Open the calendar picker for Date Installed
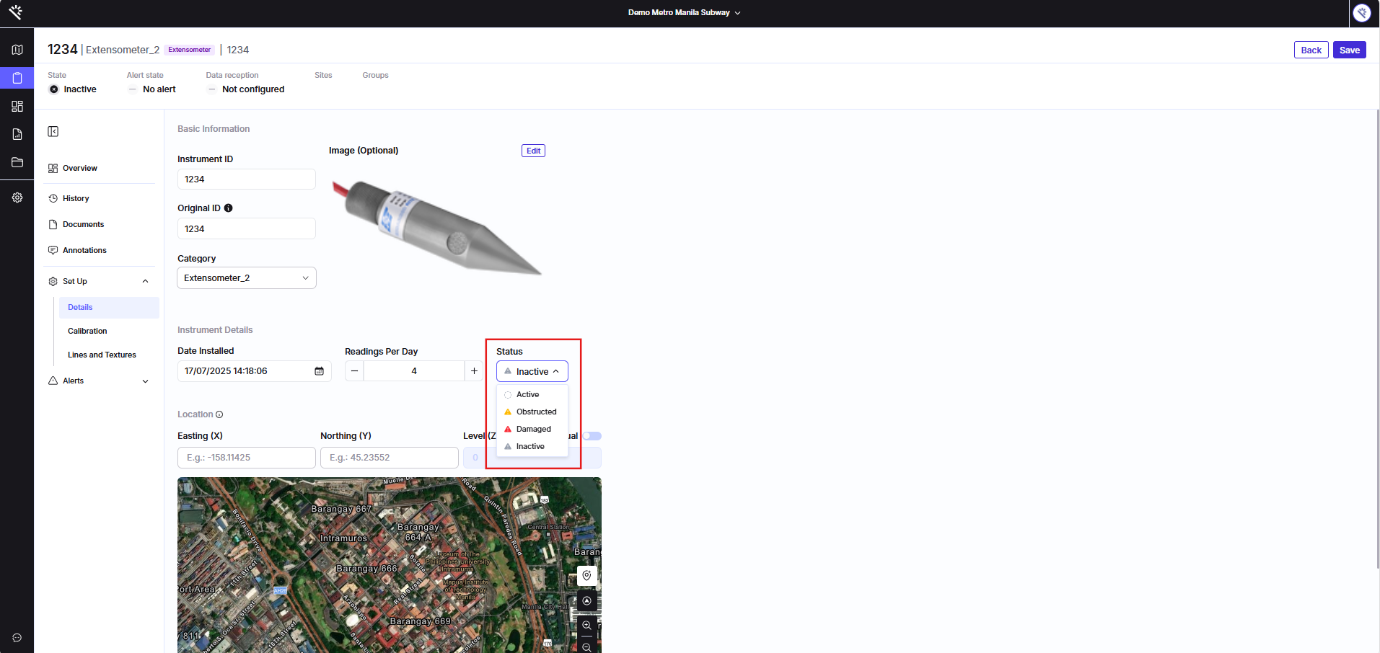 click(319, 371)
